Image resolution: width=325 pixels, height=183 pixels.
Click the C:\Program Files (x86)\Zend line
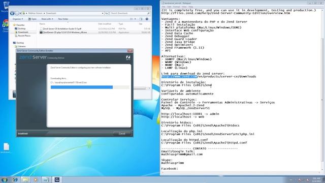pos(186,85)
